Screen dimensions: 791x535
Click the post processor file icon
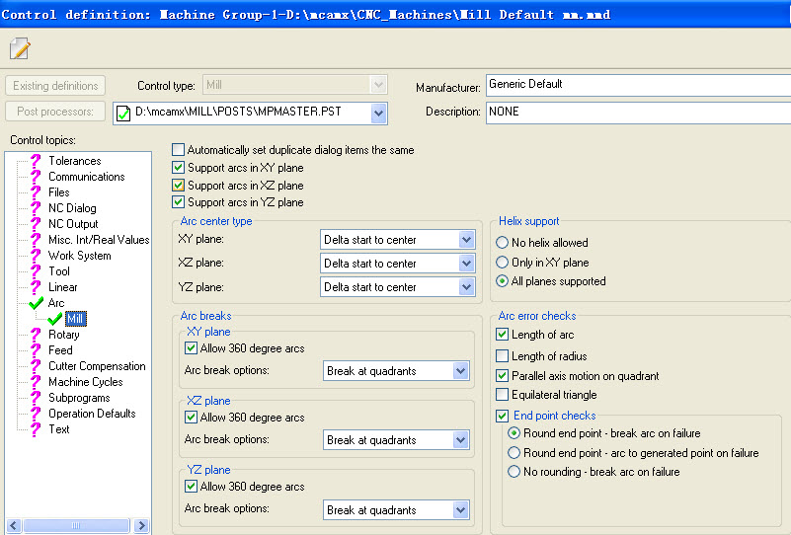[x=123, y=114]
